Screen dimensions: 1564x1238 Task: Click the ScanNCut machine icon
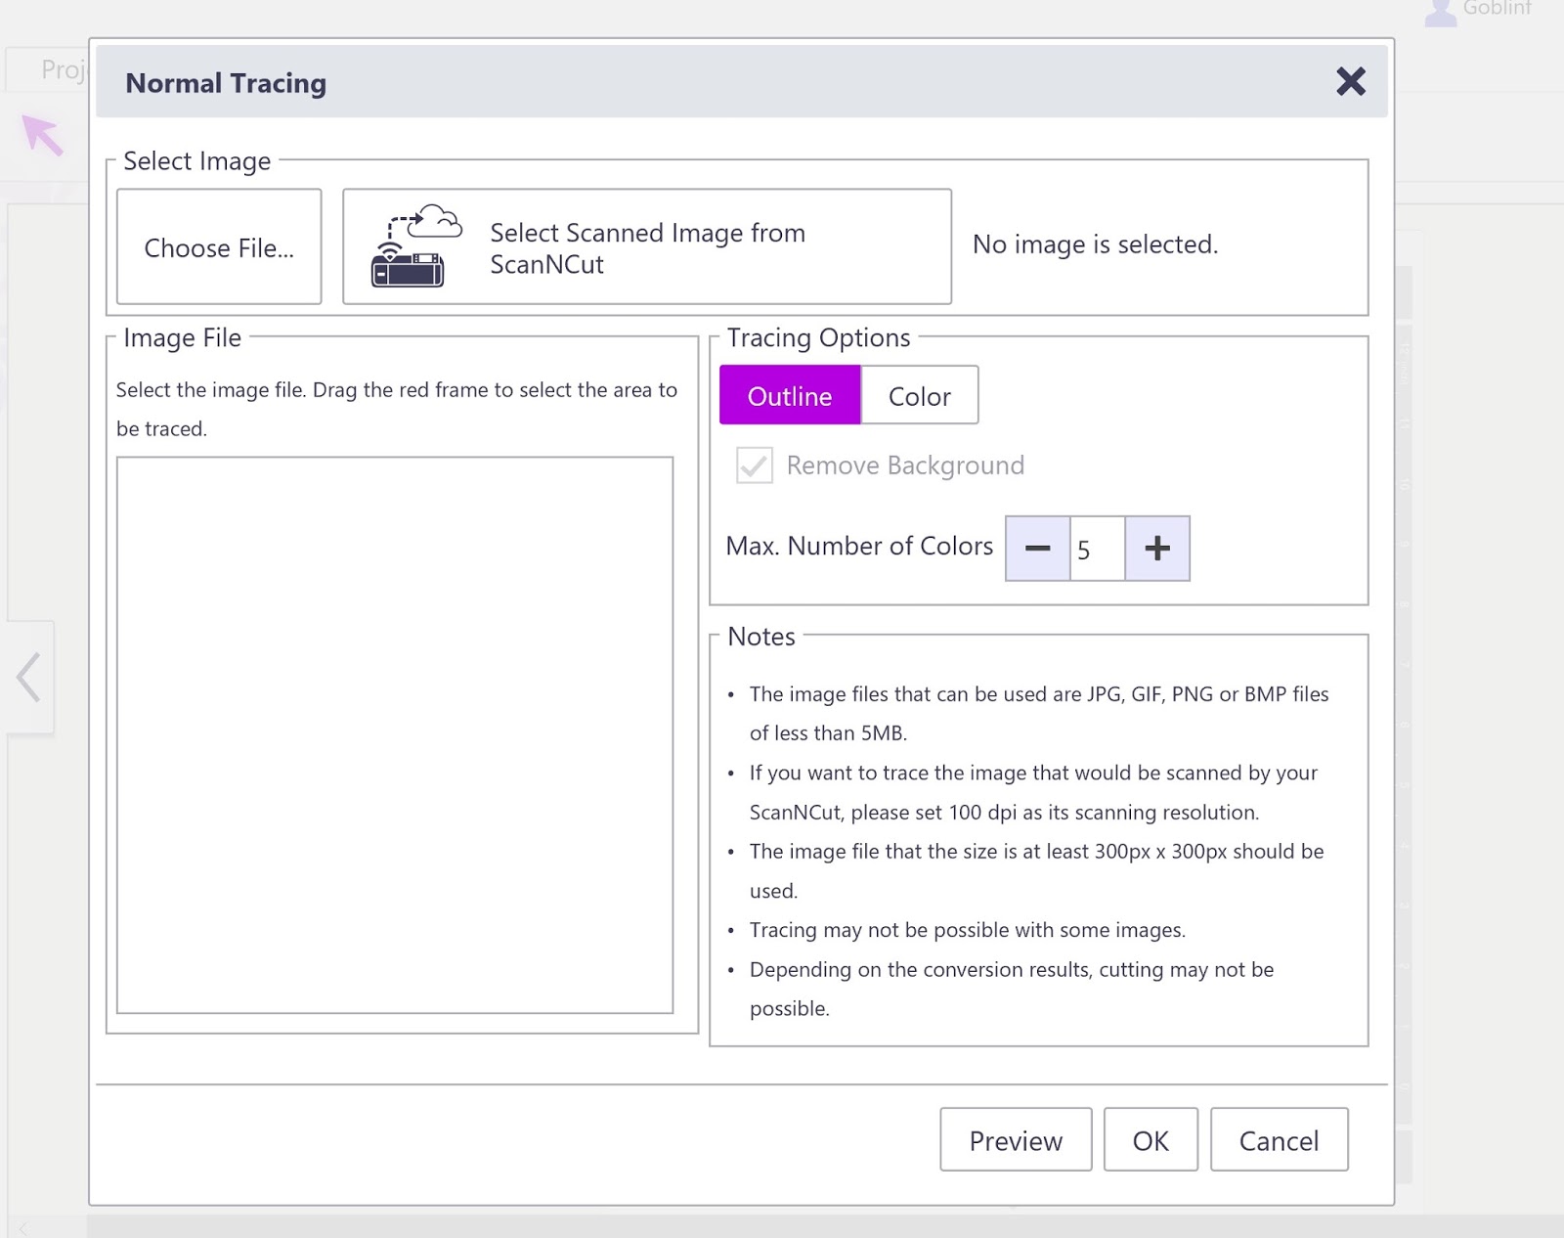408,265
